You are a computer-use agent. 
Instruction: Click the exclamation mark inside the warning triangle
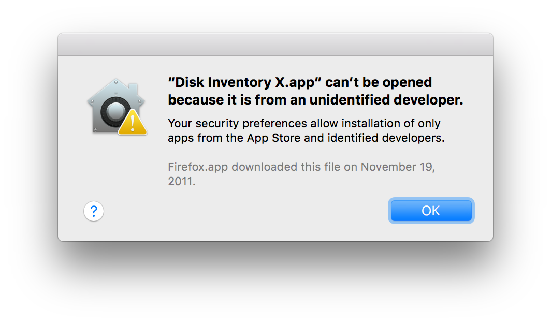pos(133,124)
